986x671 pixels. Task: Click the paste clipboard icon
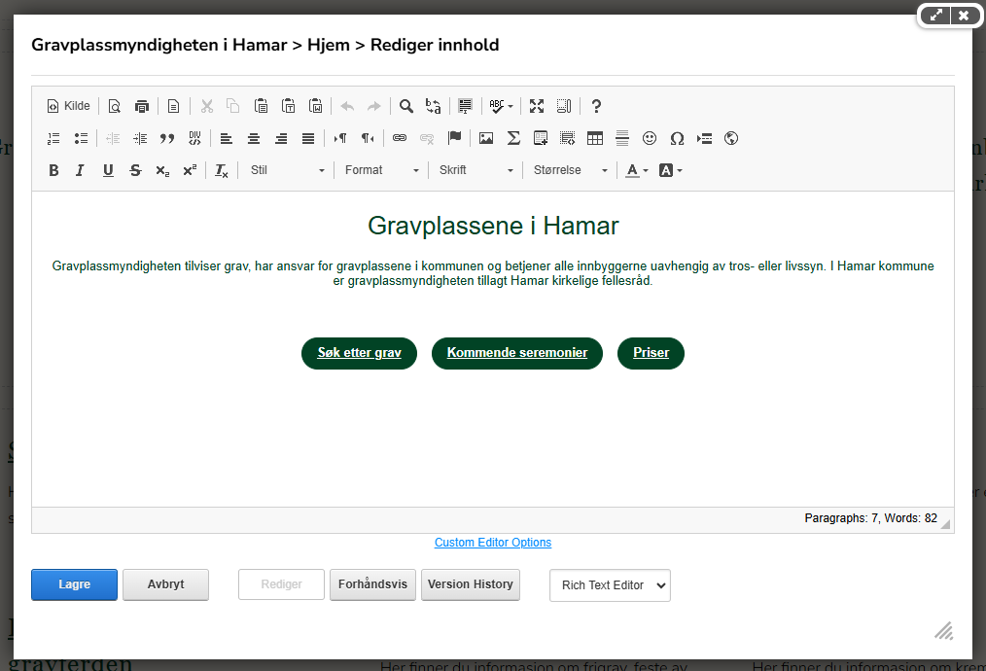261,106
